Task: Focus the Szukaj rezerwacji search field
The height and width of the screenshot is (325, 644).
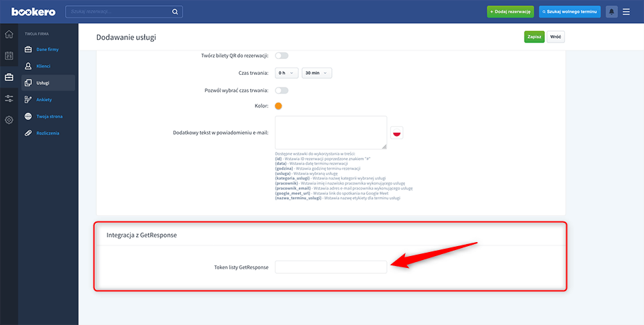Action: click(124, 12)
